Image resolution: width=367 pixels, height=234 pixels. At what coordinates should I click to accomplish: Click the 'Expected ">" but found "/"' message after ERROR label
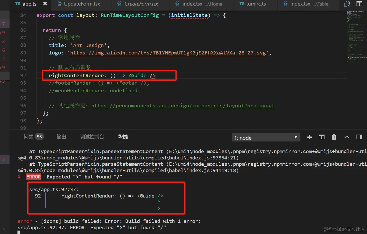click(84, 177)
